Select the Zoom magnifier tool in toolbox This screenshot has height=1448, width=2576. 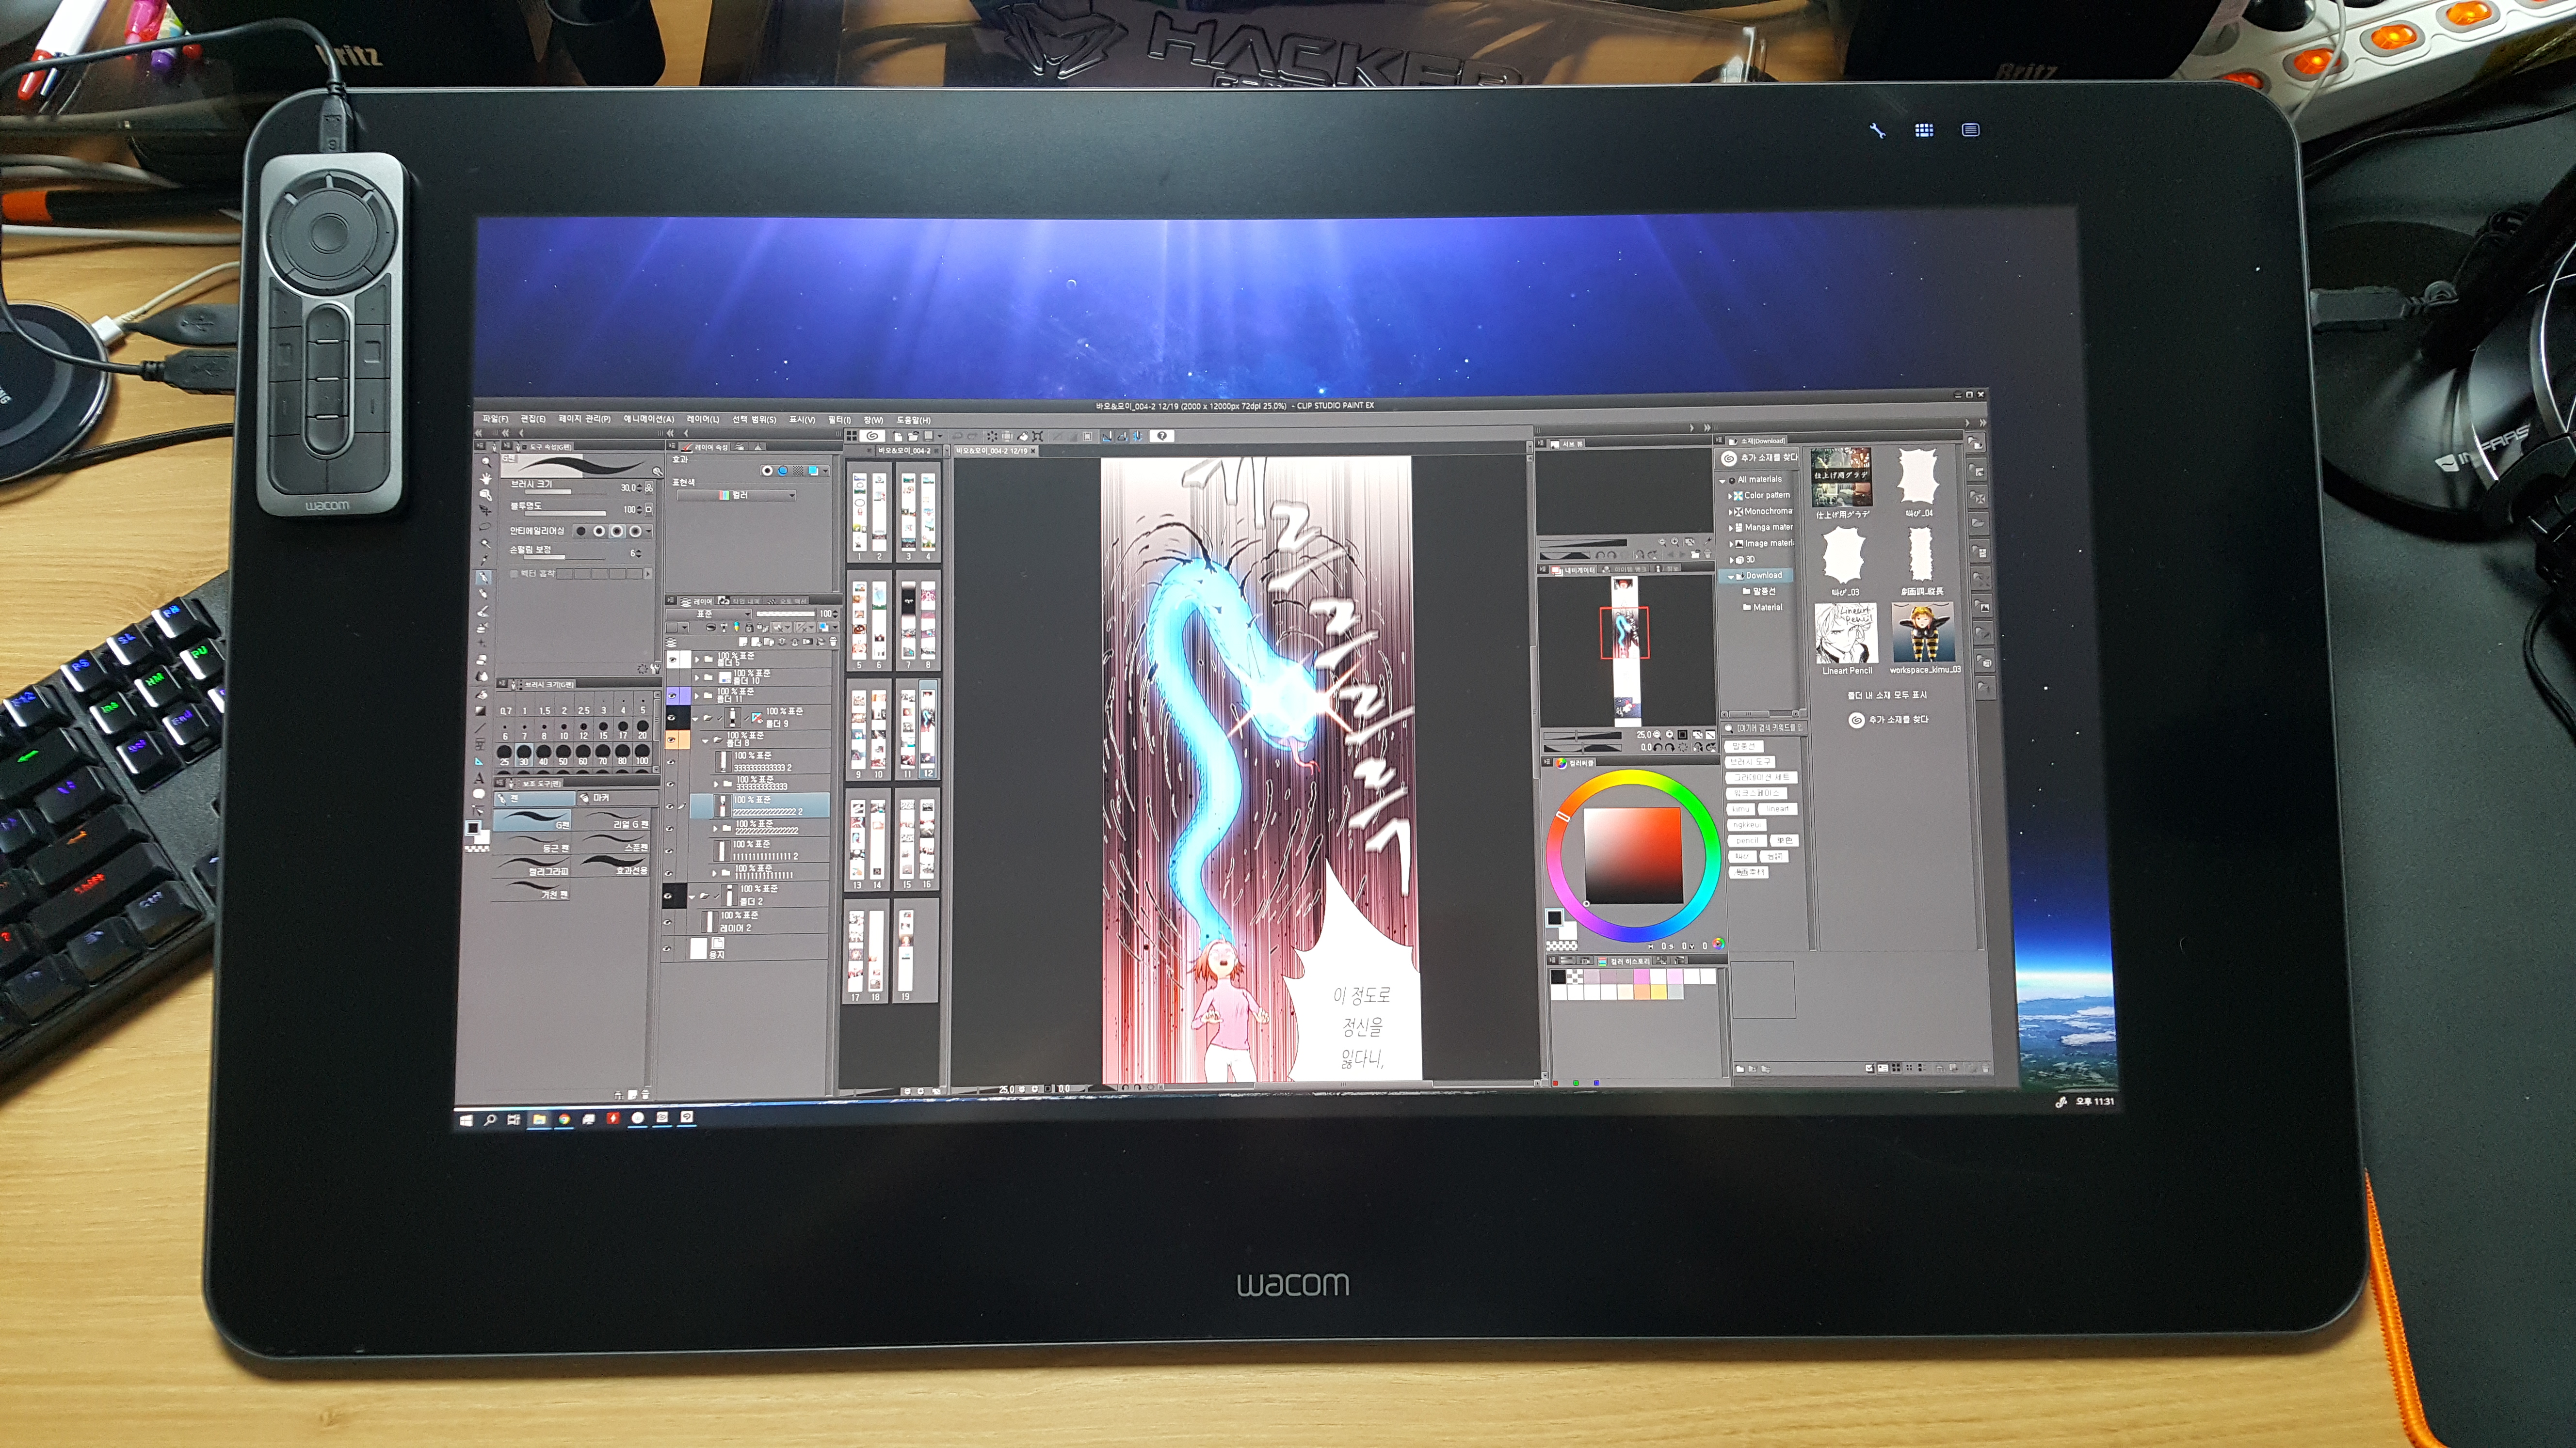pos(487,463)
